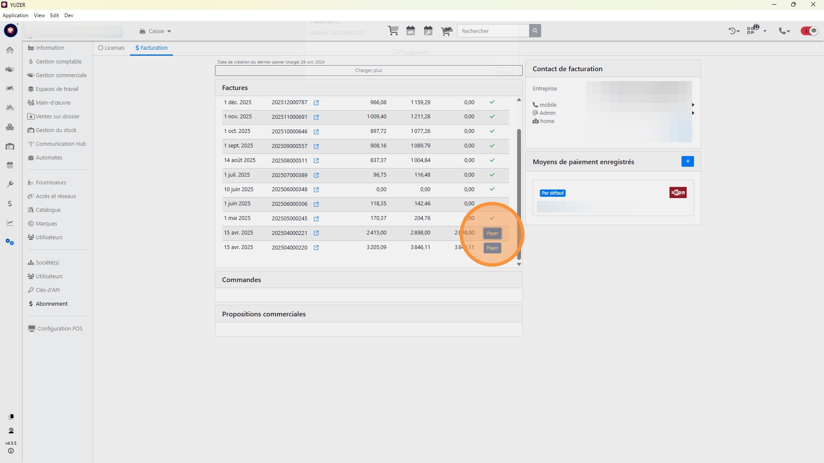Screen dimensions: 824x463
Task: Expand the mobile contact arrow
Action: (693, 105)
